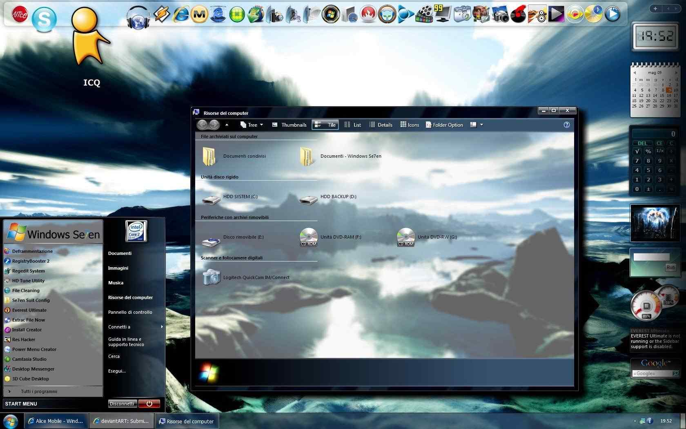Open Documenti from the start menu
Viewport: 686px width, 429px height.
pyautogui.click(x=120, y=253)
